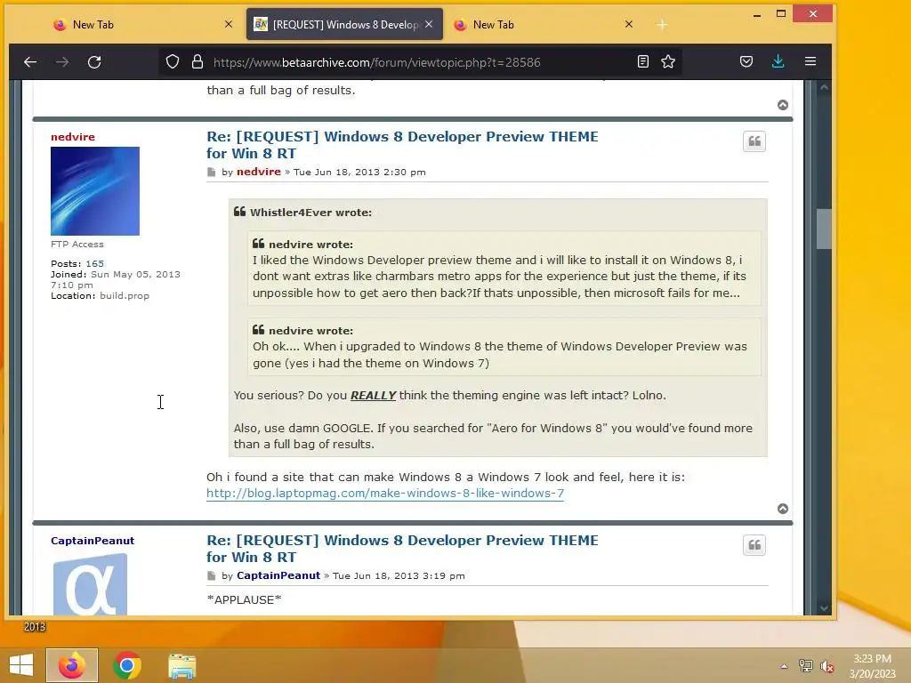Click Firefox in the taskbar
The width and height of the screenshot is (911, 683).
pos(72,665)
